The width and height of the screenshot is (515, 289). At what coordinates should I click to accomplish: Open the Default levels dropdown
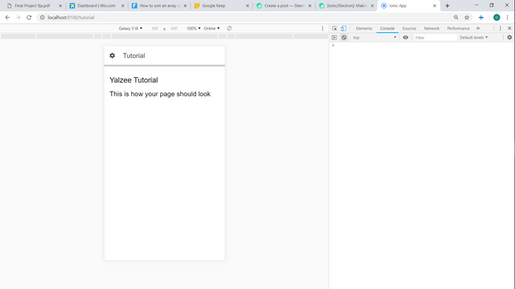point(474,38)
